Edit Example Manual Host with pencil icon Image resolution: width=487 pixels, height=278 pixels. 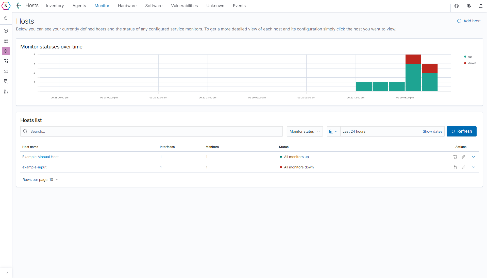[463, 157]
